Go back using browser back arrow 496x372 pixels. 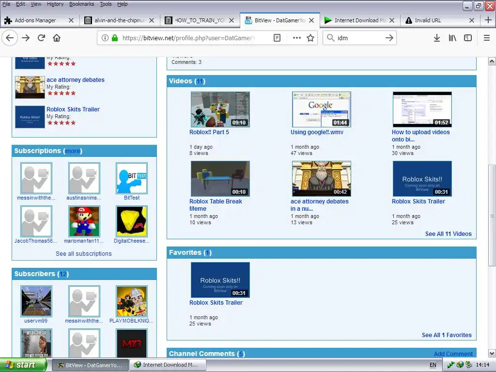point(10,38)
